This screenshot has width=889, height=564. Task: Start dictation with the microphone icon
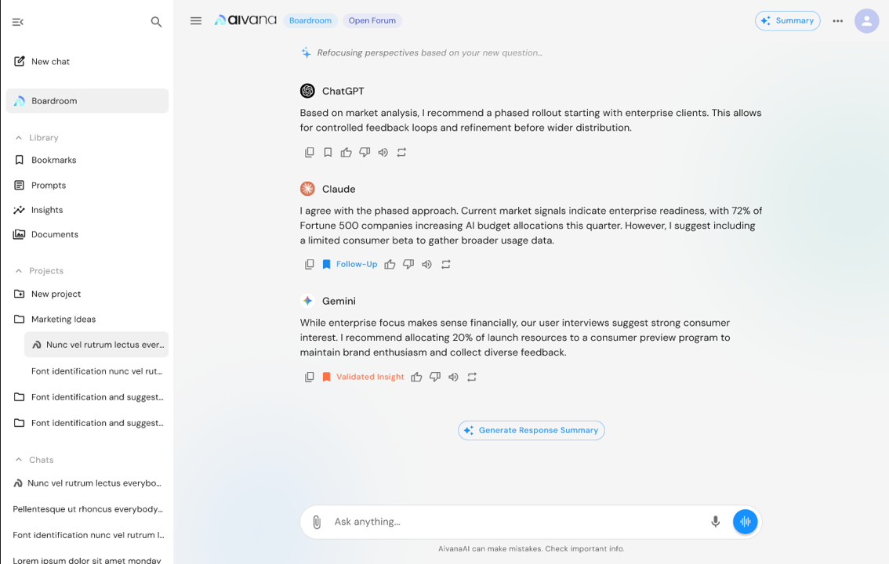(715, 521)
